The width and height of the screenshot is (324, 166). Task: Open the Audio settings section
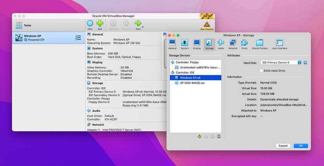[x=221, y=44]
